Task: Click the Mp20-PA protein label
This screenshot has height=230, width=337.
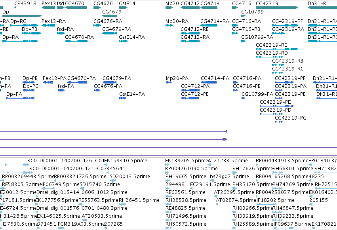Action: pyautogui.click(x=177, y=78)
